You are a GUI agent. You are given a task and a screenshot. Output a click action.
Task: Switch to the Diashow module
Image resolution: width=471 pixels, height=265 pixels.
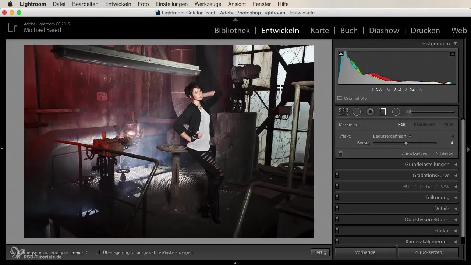384,31
